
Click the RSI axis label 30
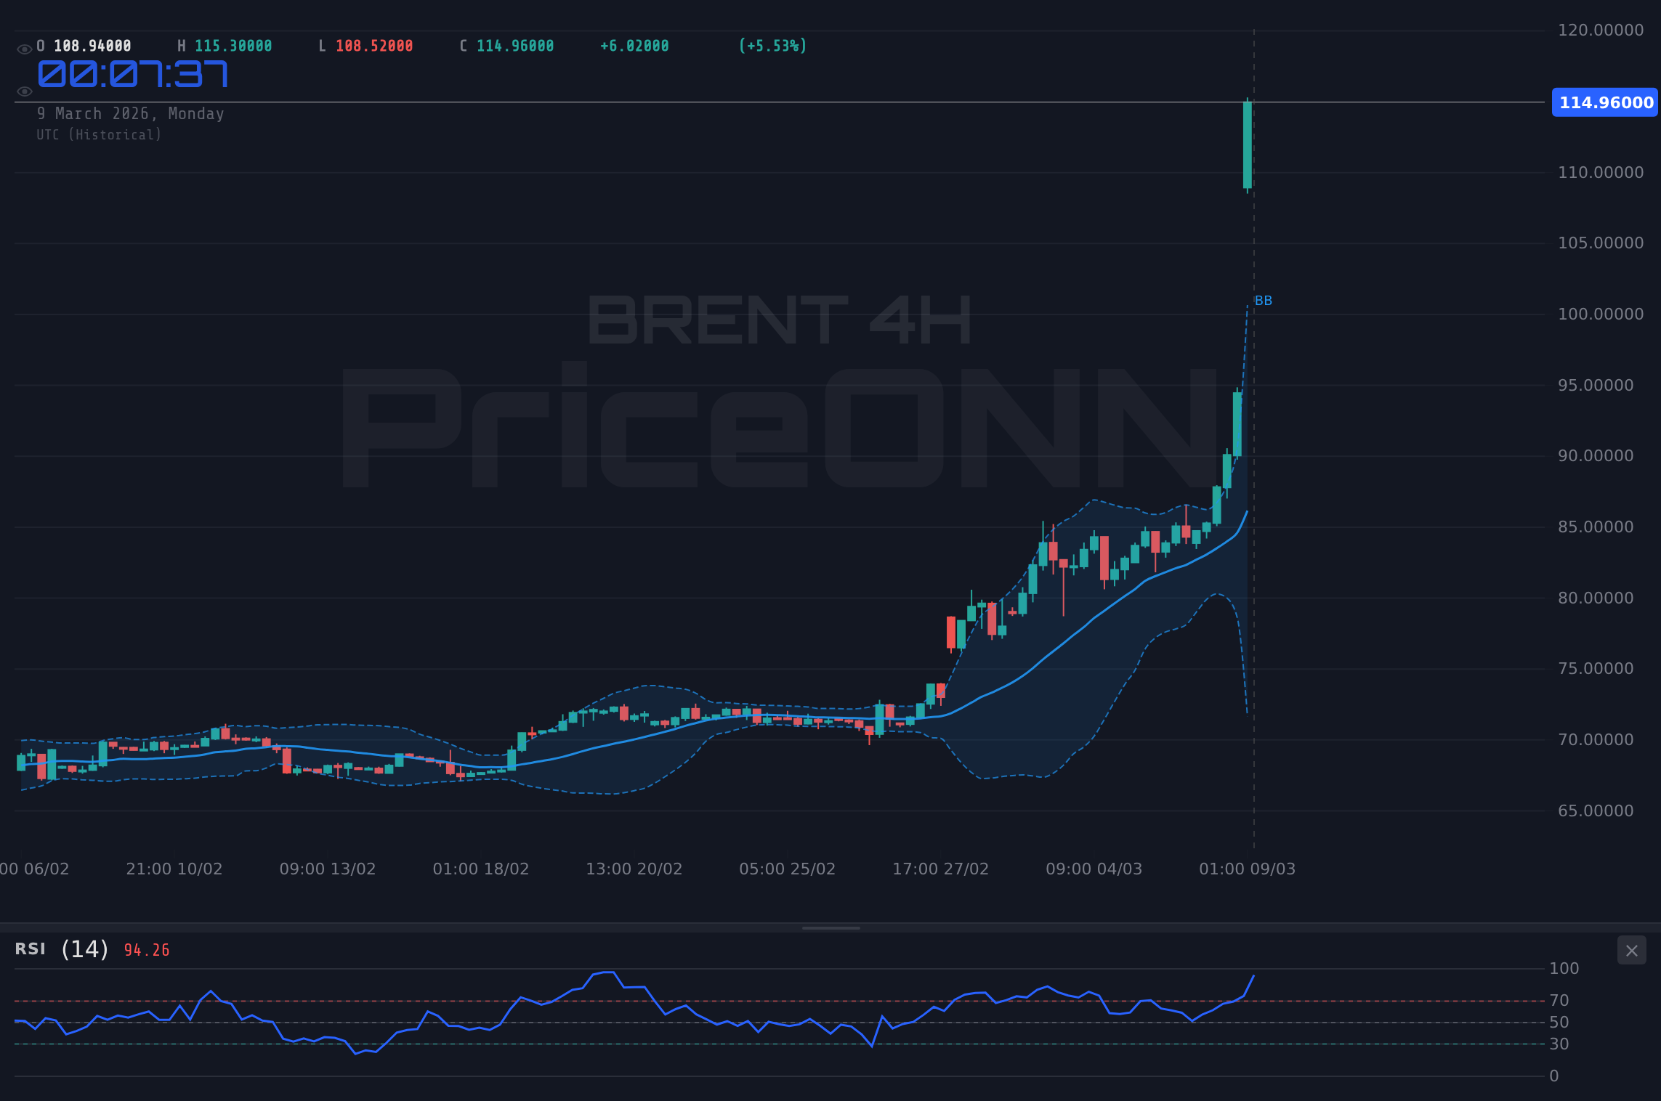1559,1044
